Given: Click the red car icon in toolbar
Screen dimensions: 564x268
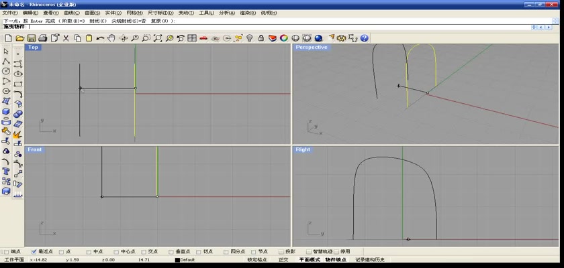Looking at the screenshot, I should click(x=203, y=38).
